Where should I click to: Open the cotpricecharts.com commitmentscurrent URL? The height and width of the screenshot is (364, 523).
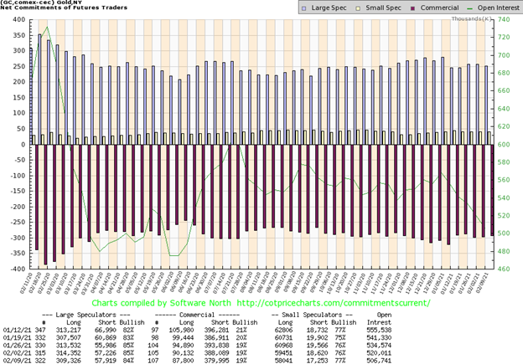click(334, 303)
